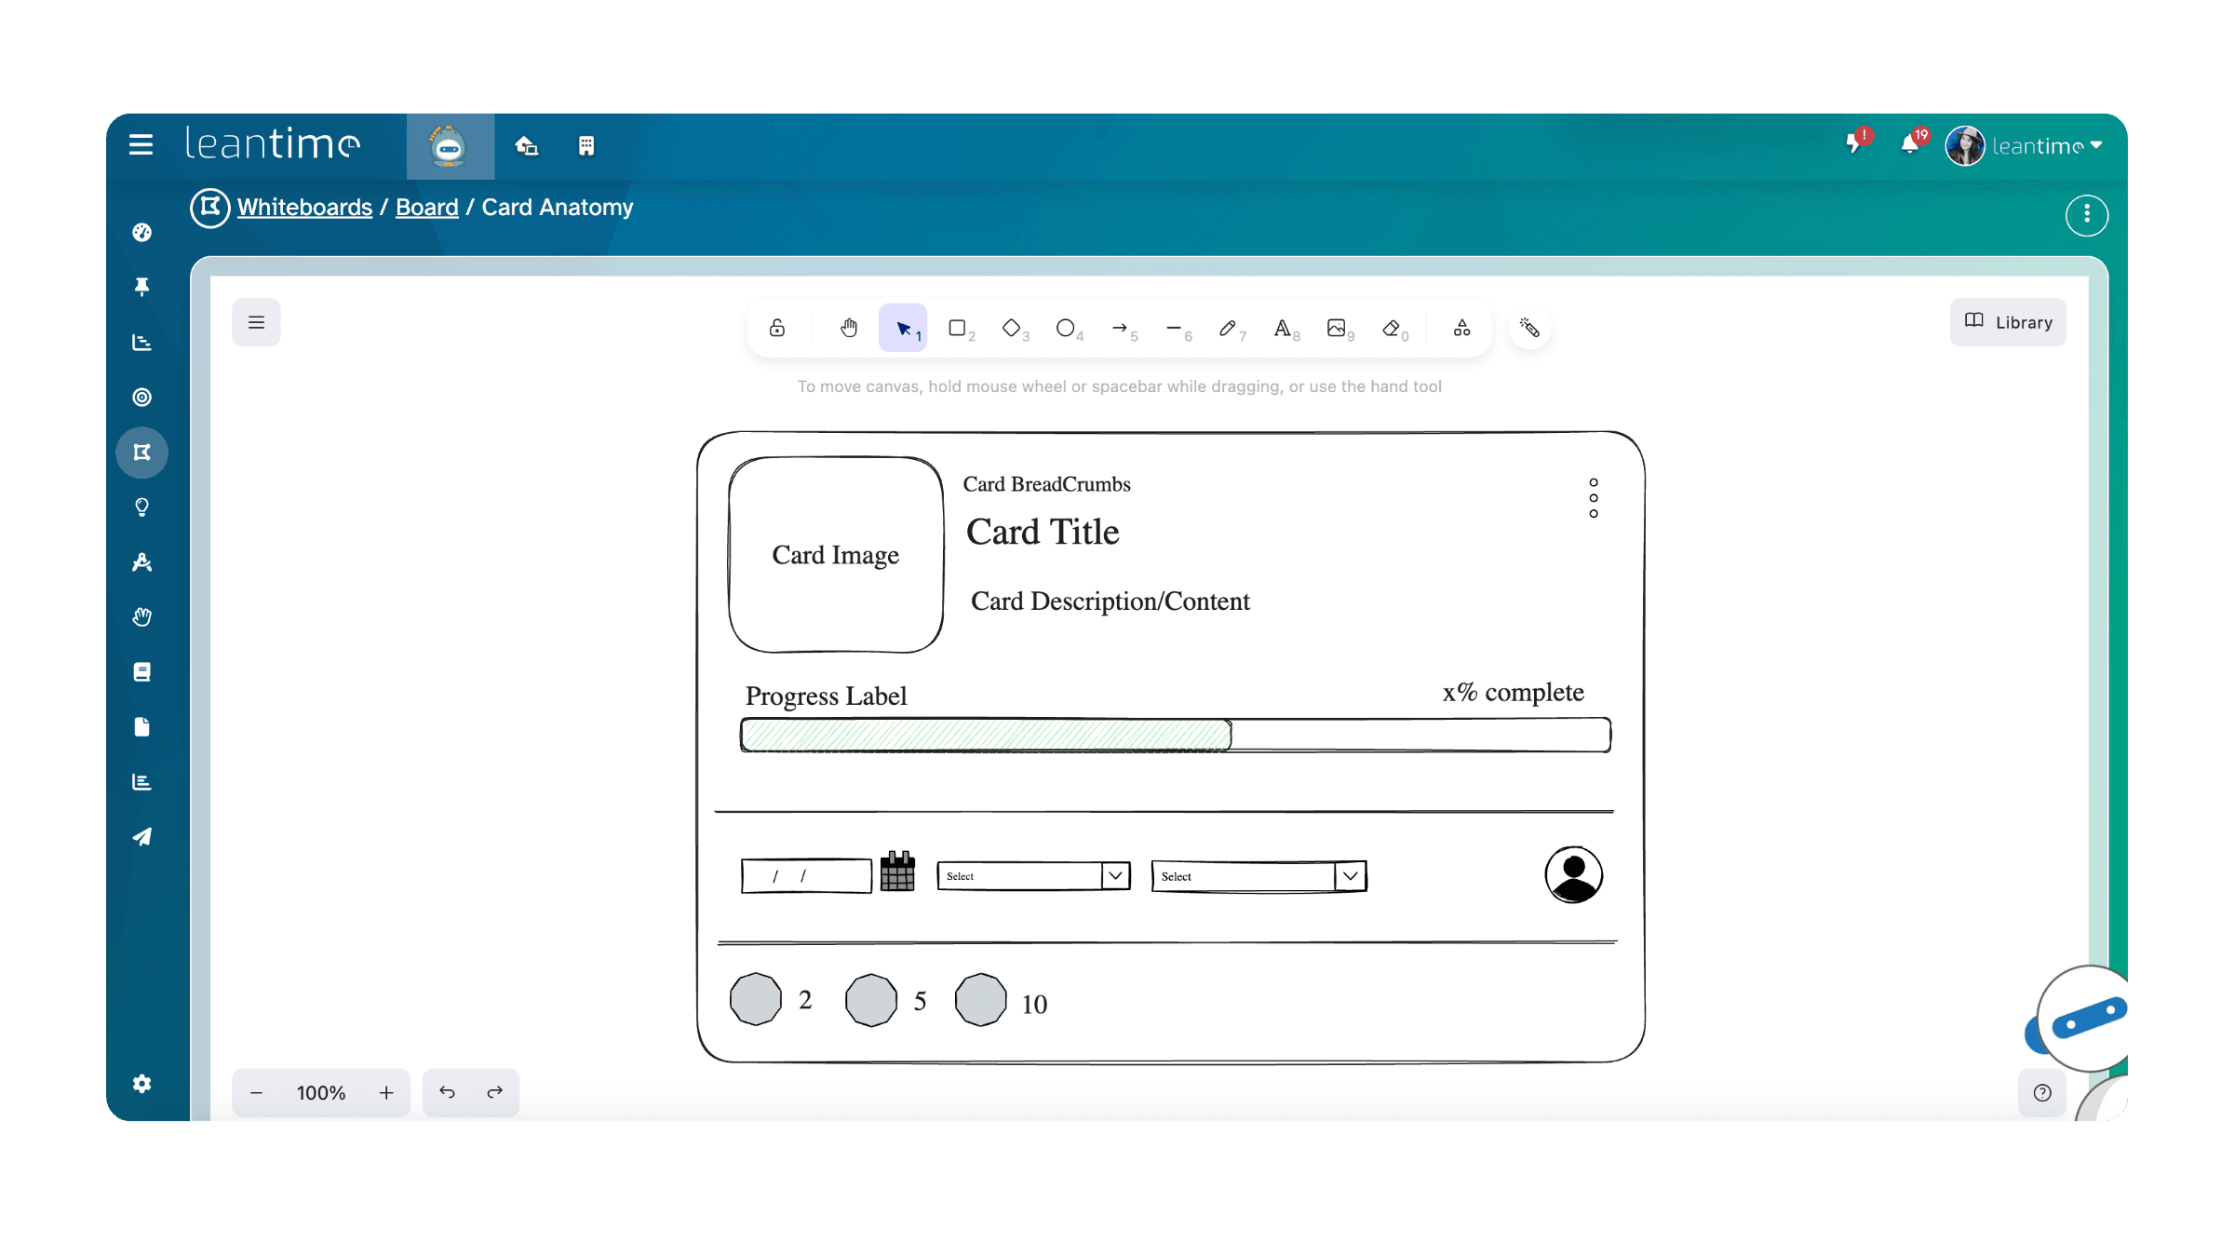Click the Insert image tool
This screenshot has height=1257, width=2234.
[1337, 328]
